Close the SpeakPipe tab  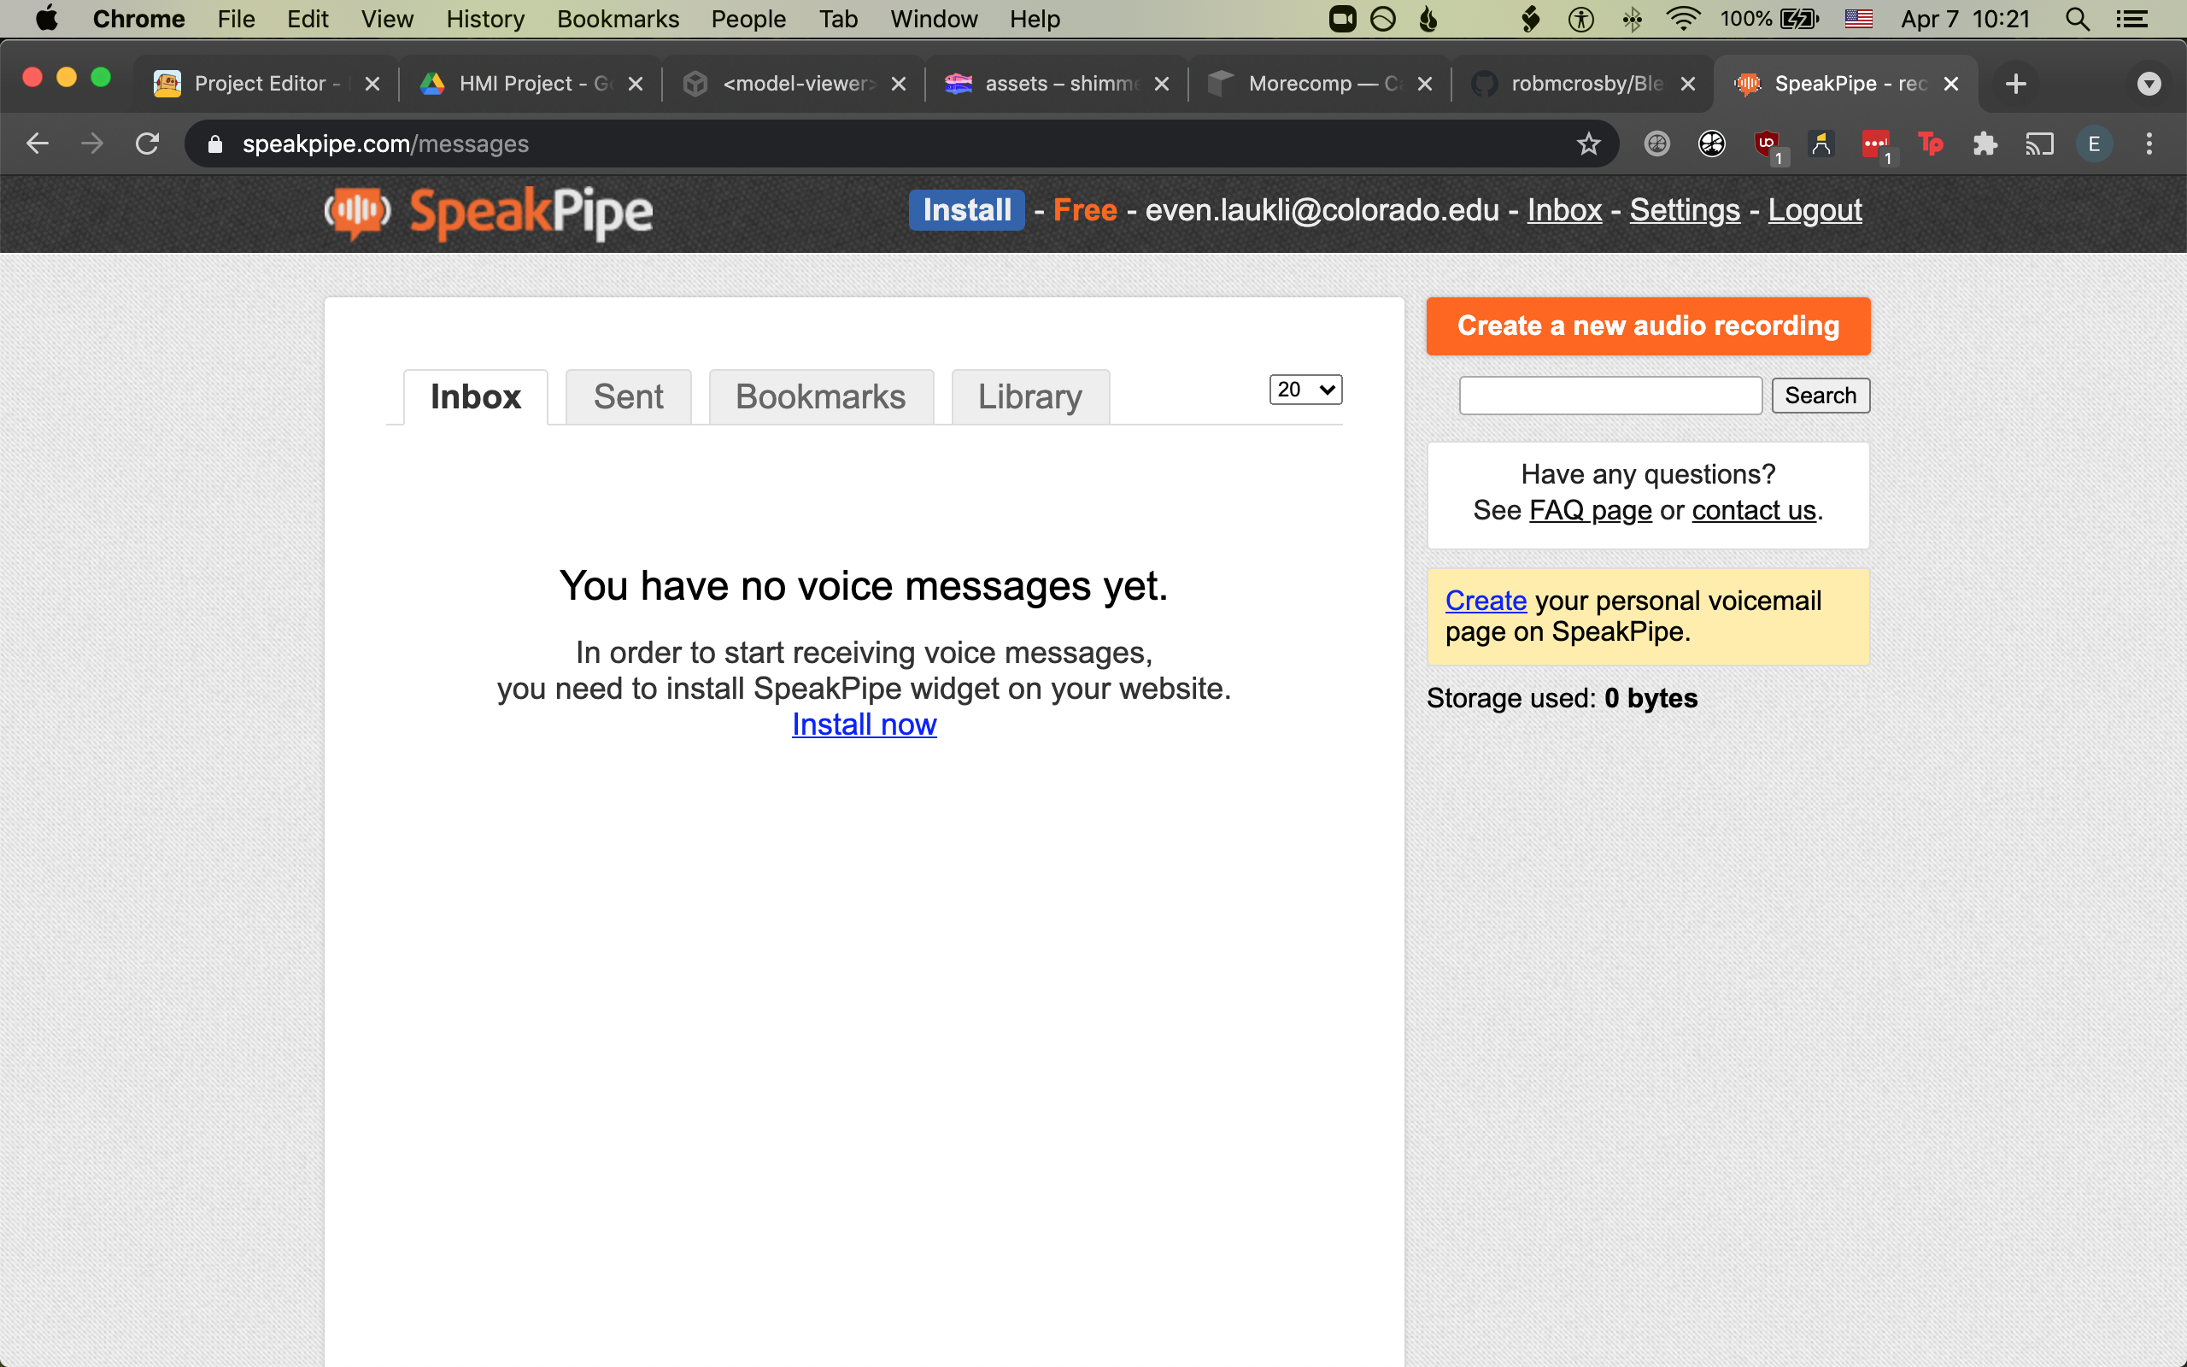pos(1951,84)
